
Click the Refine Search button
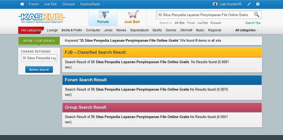click(x=39, y=70)
